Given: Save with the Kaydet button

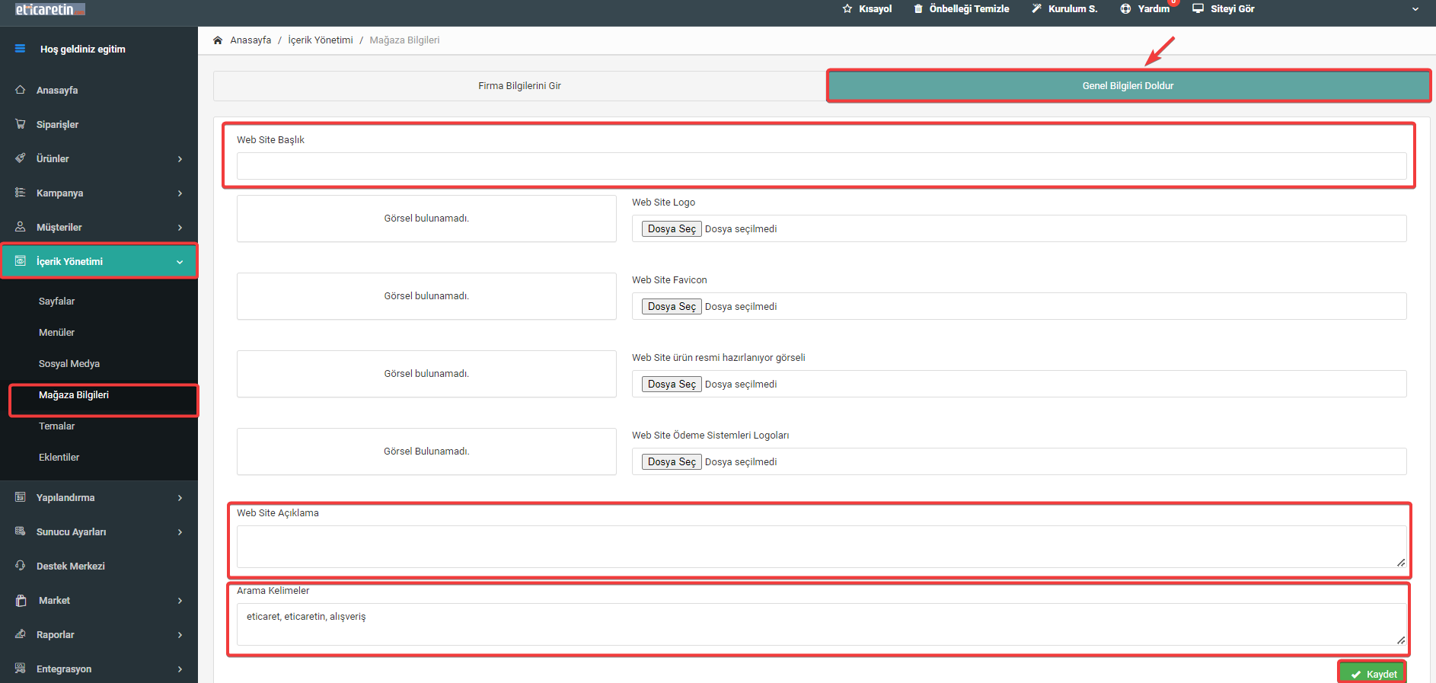Looking at the screenshot, I should click(1373, 674).
